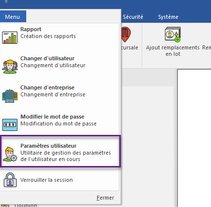Select Changement d'entreprise description text
The image size is (211, 207).
tap(53, 94)
